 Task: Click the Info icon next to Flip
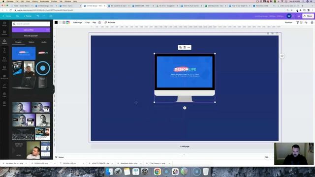pyautogui.click(x=99, y=23)
